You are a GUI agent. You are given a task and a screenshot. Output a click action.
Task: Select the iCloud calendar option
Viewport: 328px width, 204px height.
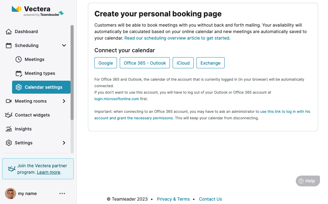coord(183,63)
